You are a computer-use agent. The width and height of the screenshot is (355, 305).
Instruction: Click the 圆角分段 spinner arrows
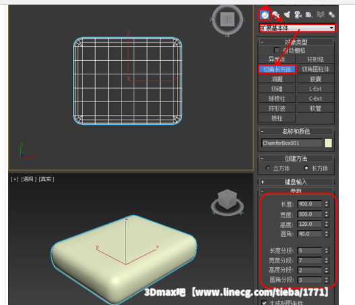pos(326,280)
